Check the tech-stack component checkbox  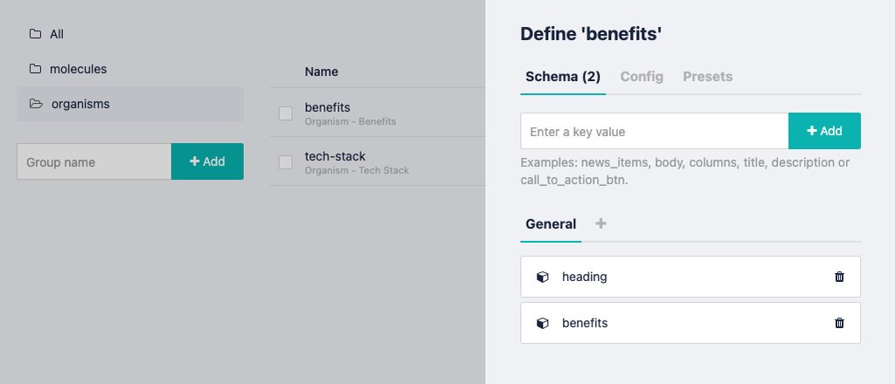pos(285,162)
